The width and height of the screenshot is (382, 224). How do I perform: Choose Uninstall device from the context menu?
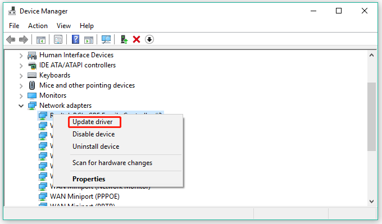pos(118,147)
